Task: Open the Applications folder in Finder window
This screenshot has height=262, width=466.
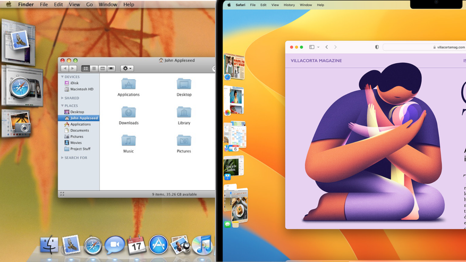Action: [x=129, y=87]
